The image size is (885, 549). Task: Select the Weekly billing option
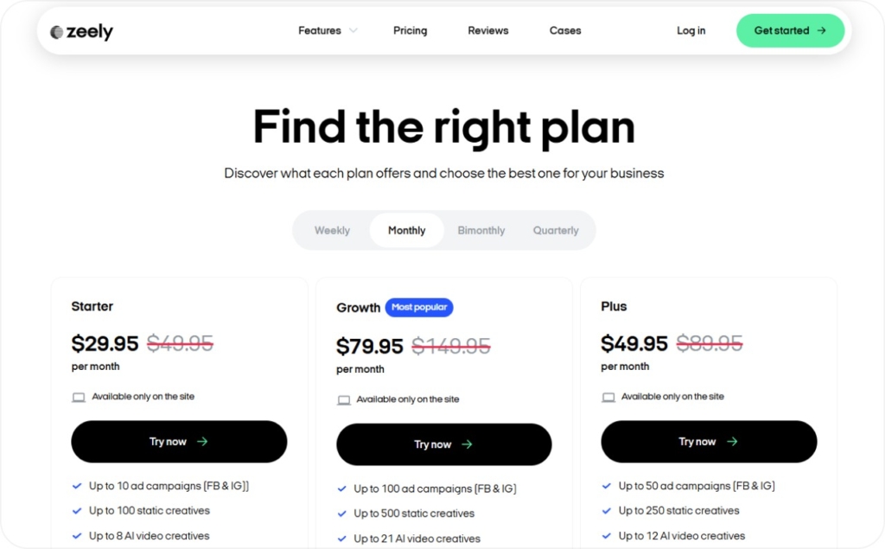pos(332,230)
